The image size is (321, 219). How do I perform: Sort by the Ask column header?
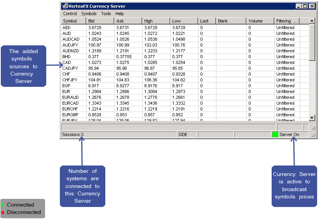tap(128, 21)
